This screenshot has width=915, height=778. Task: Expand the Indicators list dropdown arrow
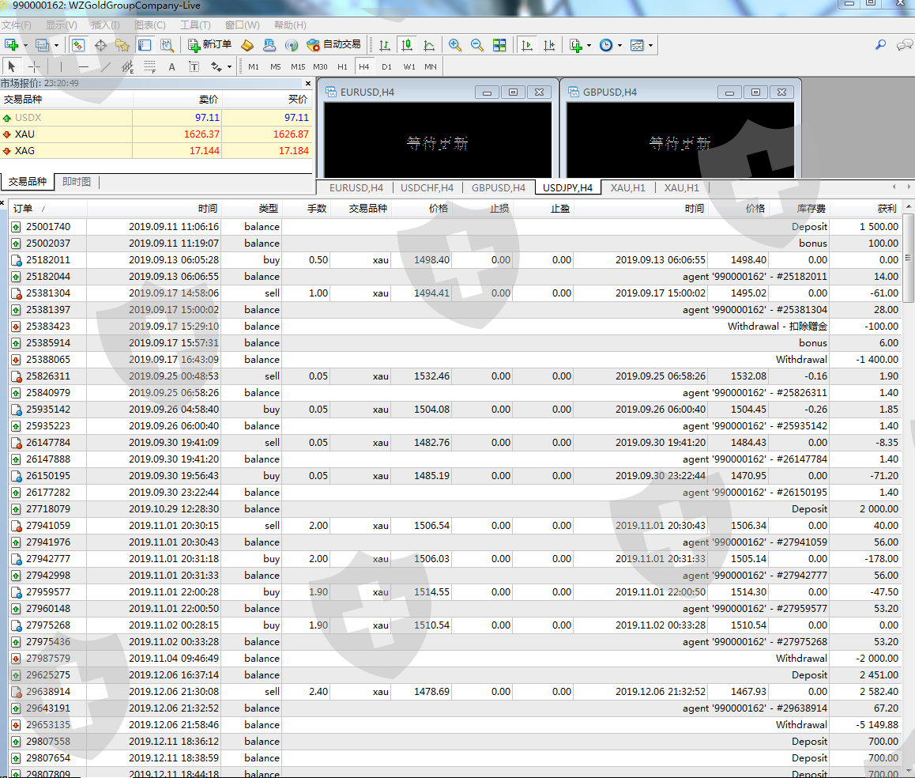(589, 46)
